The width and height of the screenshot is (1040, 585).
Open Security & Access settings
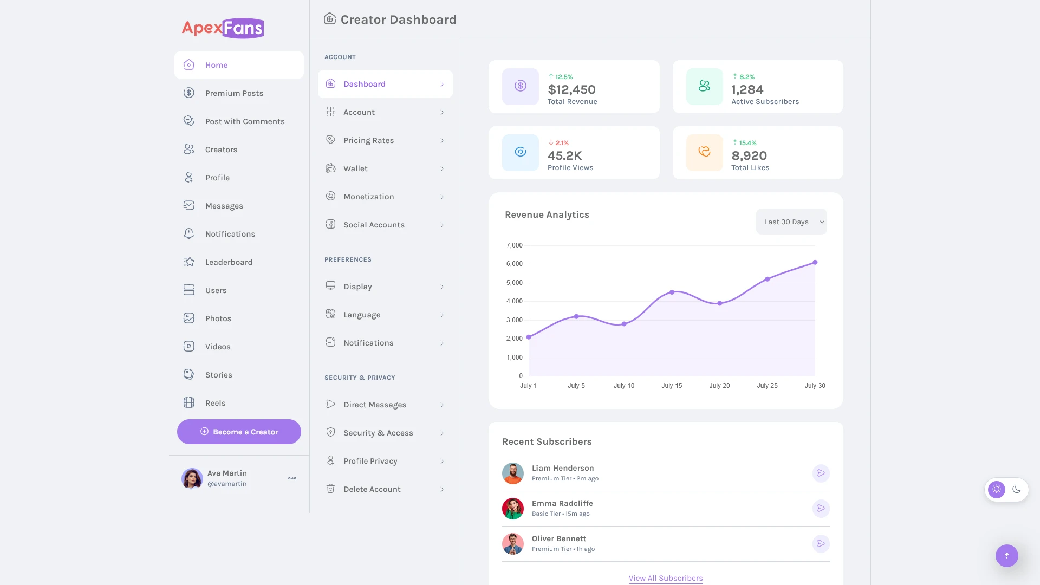coord(385,433)
